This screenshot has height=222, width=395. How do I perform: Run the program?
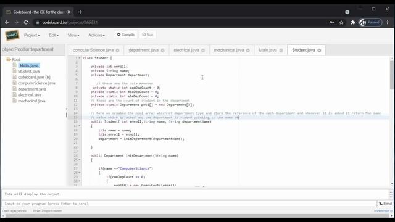[148, 35]
